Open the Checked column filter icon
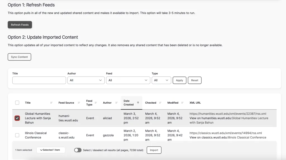Image resolution: width=286 pixels, height=160 pixels. click(160, 103)
